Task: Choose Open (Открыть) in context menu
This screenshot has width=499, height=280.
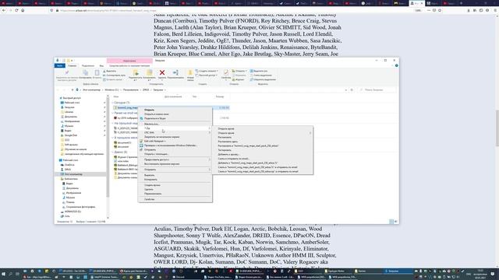Action: [x=175, y=110]
